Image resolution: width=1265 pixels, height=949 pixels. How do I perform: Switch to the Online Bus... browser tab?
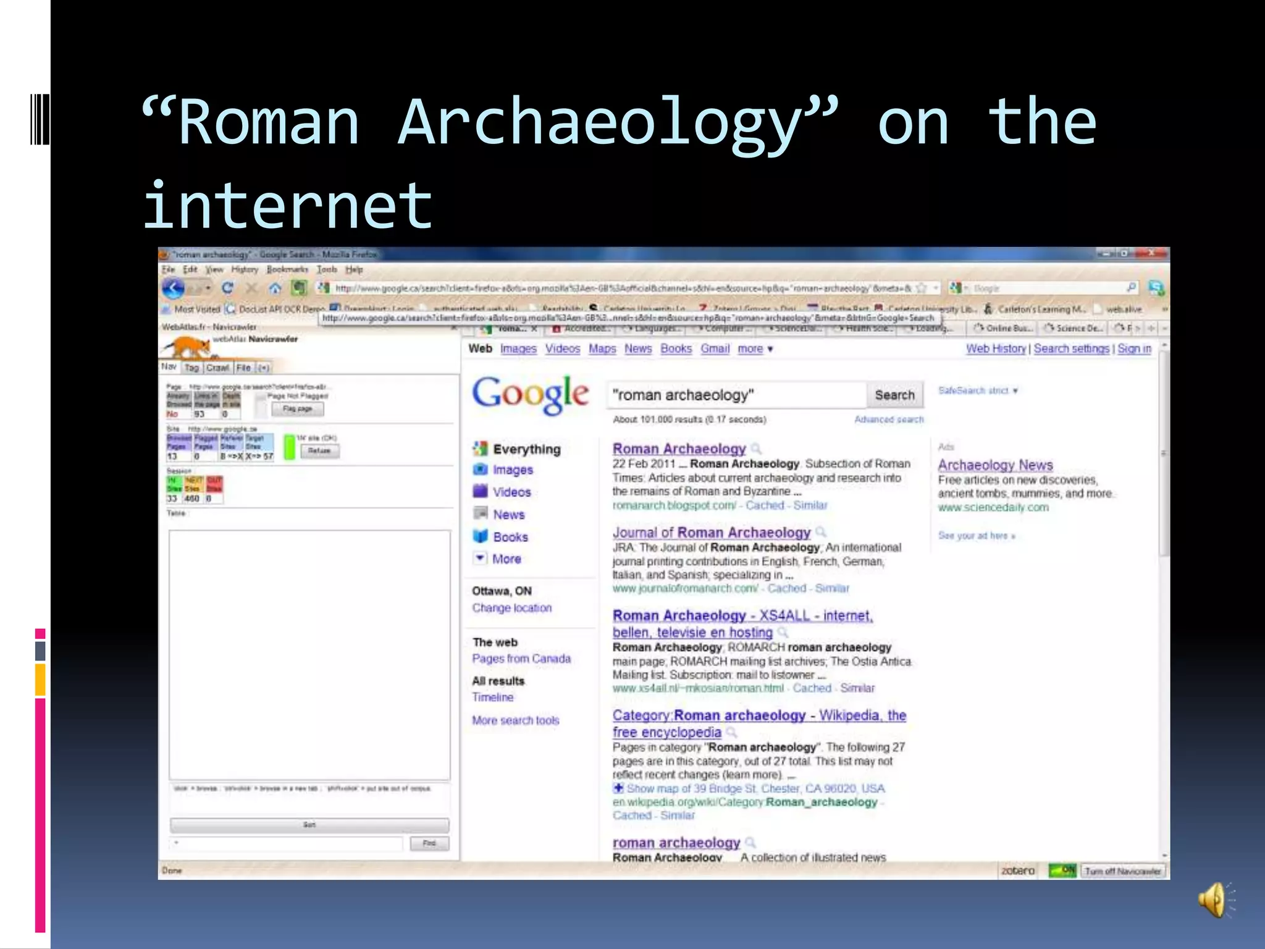1004,328
